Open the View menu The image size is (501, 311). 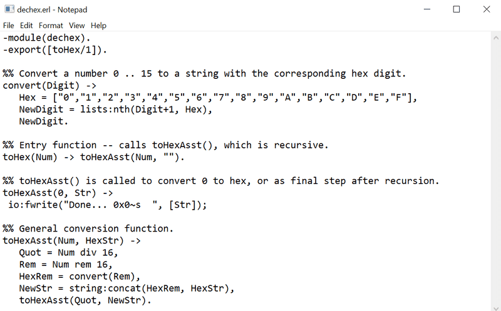tap(77, 26)
